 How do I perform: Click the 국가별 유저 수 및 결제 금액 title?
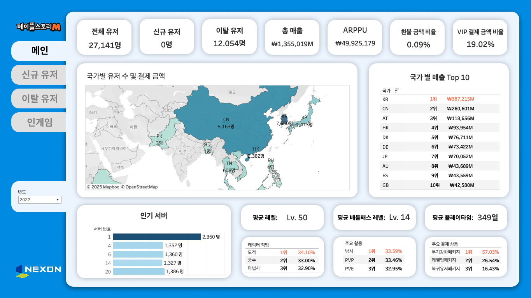[x=126, y=76]
